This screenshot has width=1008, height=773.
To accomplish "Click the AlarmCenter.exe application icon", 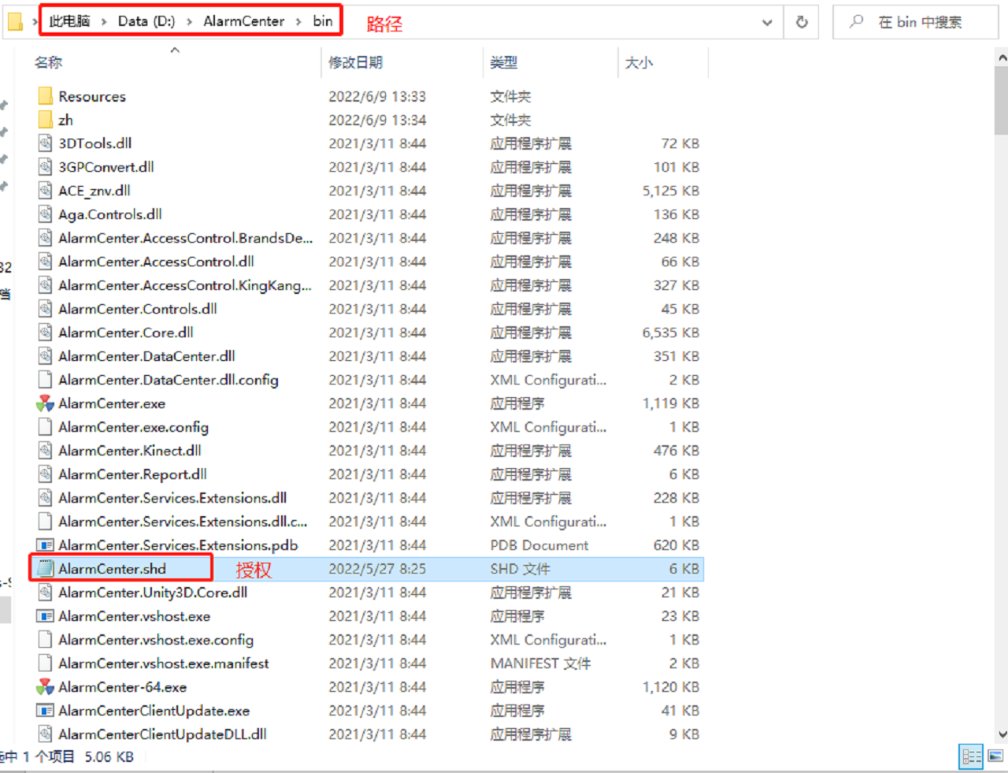I will [x=45, y=403].
